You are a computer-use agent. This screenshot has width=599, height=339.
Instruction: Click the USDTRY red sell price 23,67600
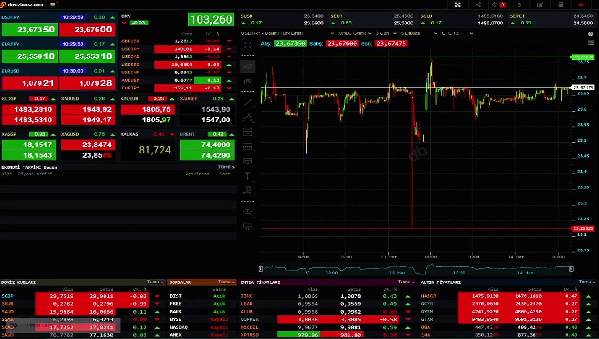88,29
